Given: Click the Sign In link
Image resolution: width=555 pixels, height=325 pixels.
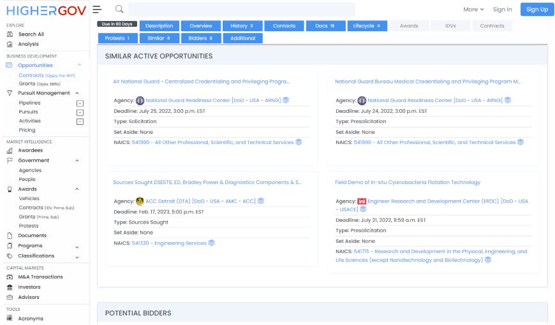Looking at the screenshot, I should (x=502, y=10).
